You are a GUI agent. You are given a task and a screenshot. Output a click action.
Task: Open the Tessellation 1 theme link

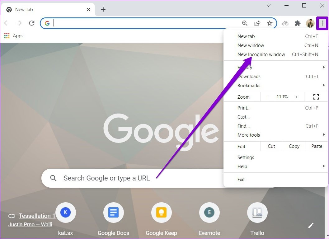coord(37,216)
